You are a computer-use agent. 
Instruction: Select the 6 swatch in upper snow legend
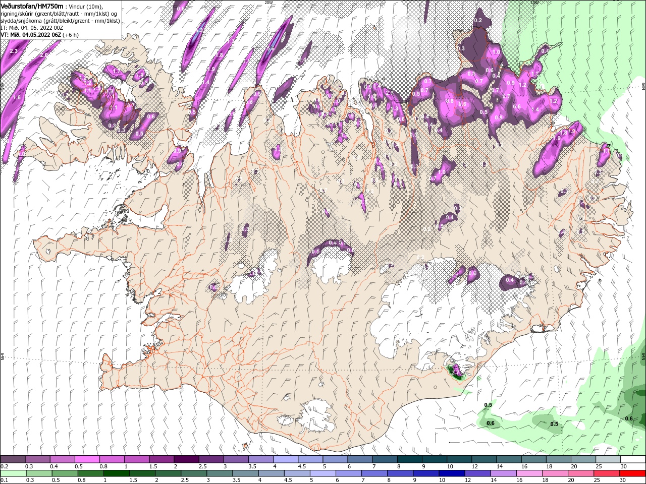point(360,459)
